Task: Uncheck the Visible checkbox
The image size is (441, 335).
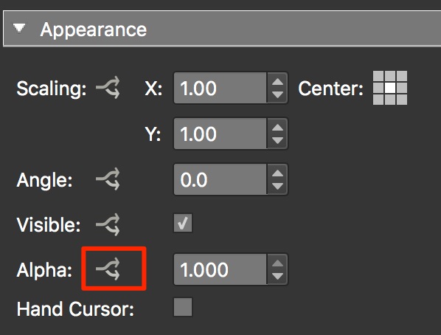Action: click(x=183, y=223)
